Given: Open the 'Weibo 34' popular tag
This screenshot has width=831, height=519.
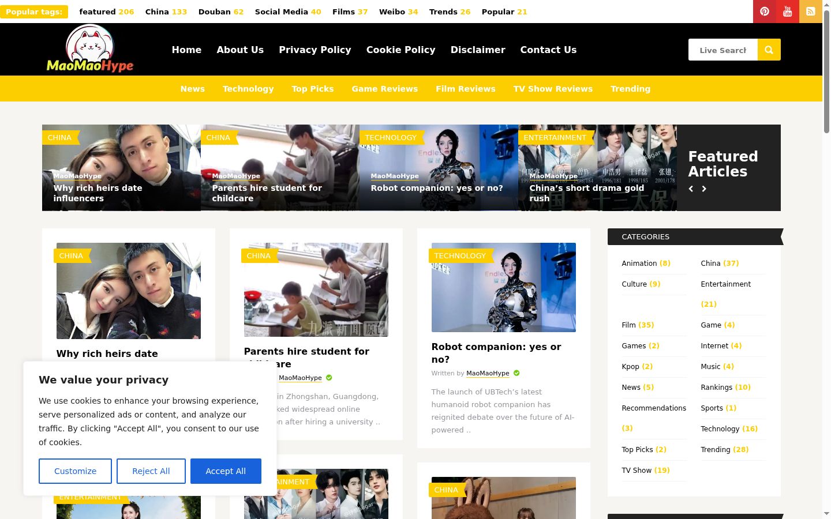Looking at the screenshot, I should point(399,12).
